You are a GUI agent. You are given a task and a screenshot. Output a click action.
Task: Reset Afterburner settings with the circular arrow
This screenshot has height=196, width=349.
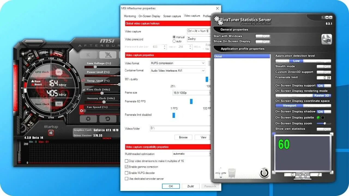pyautogui.click(x=108, y=119)
